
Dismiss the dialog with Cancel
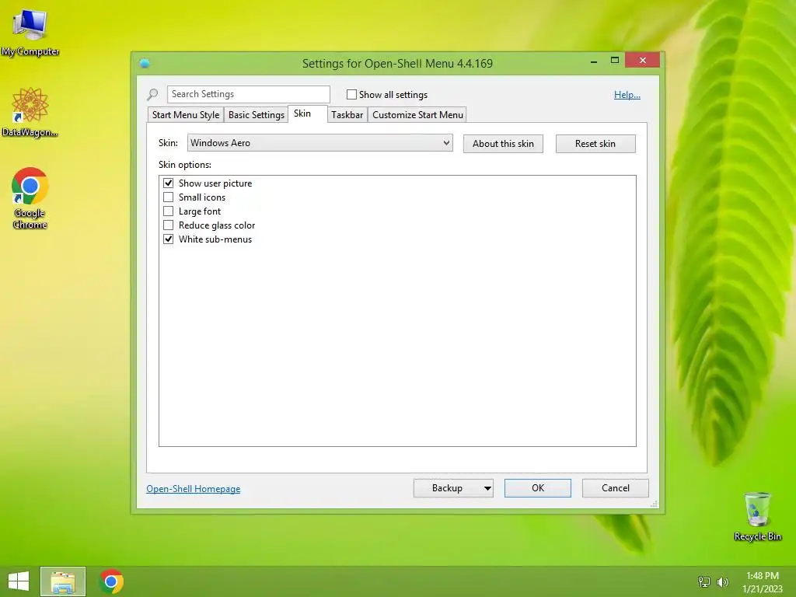(x=616, y=488)
